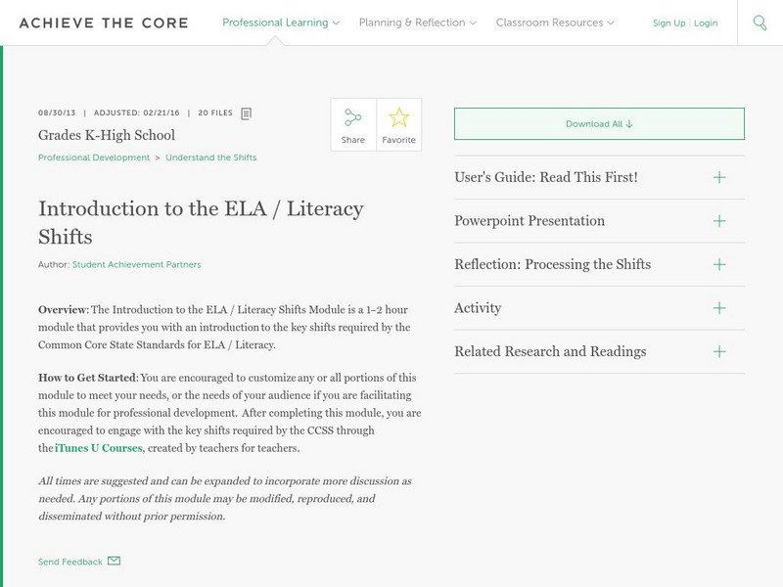Open the search magnifier icon

pos(760,23)
